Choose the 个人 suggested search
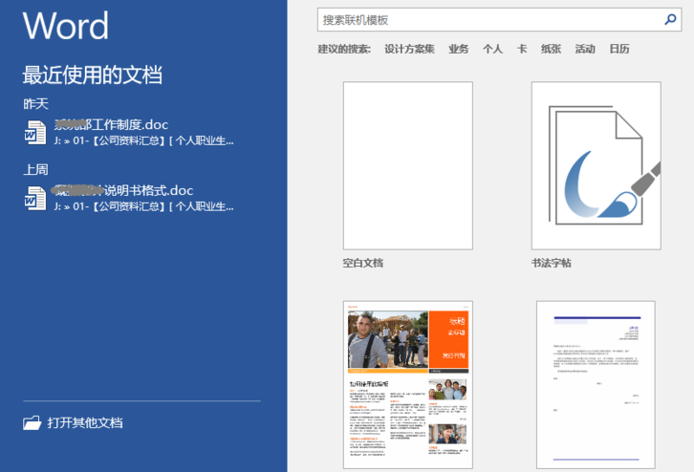The height and width of the screenshot is (472, 694). click(492, 49)
